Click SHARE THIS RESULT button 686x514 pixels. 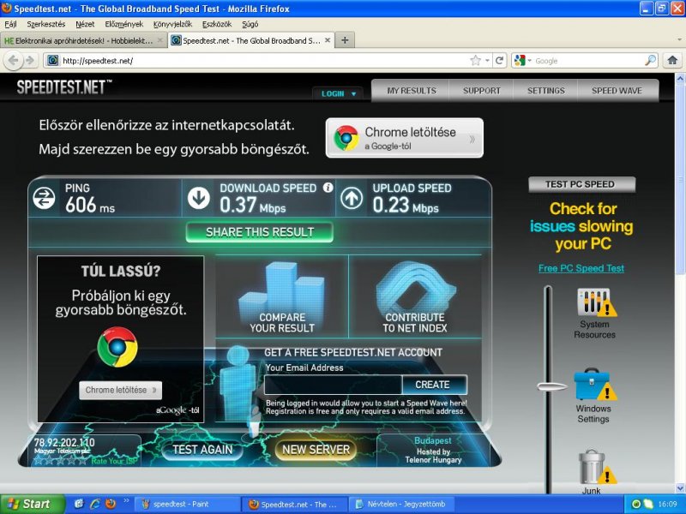pyautogui.click(x=260, y=232)
